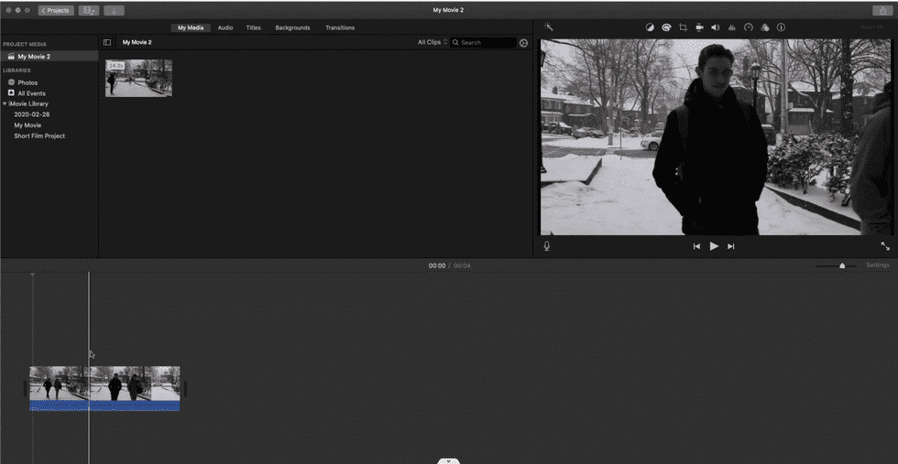Click the magic wand auto-enhance icon
898x464 pixels.
[548, 27]
